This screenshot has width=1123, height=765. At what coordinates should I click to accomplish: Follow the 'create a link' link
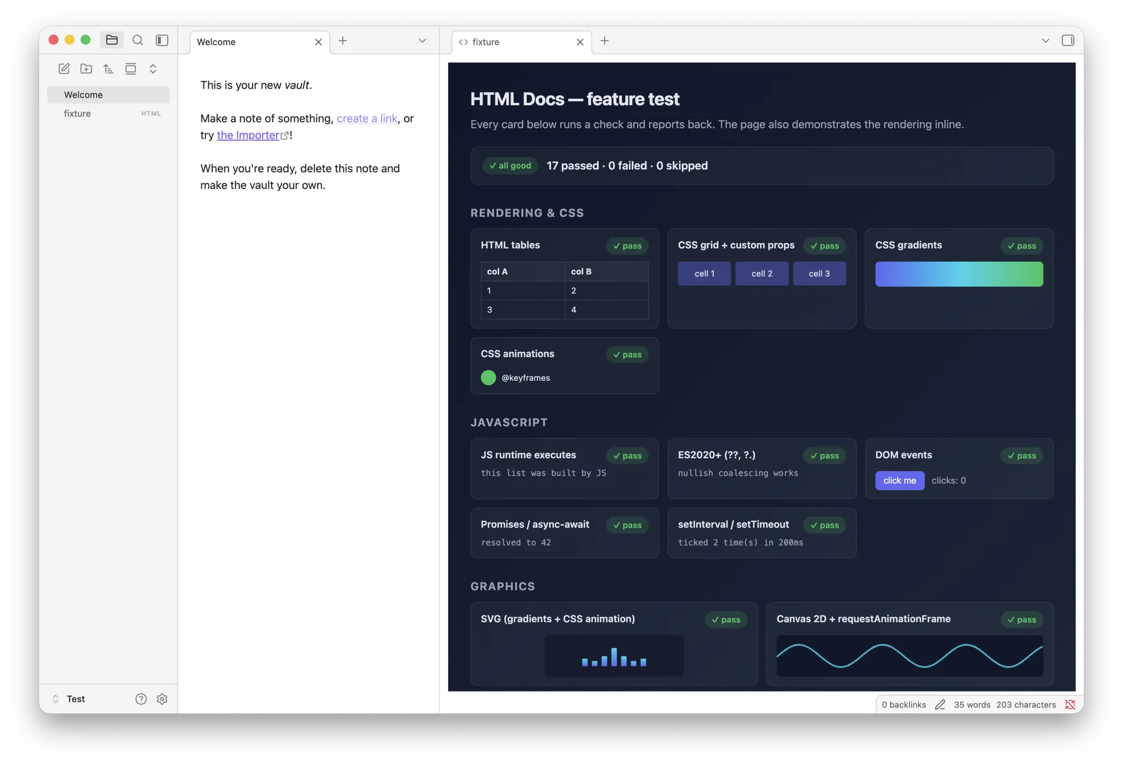(x=367, y=118)
